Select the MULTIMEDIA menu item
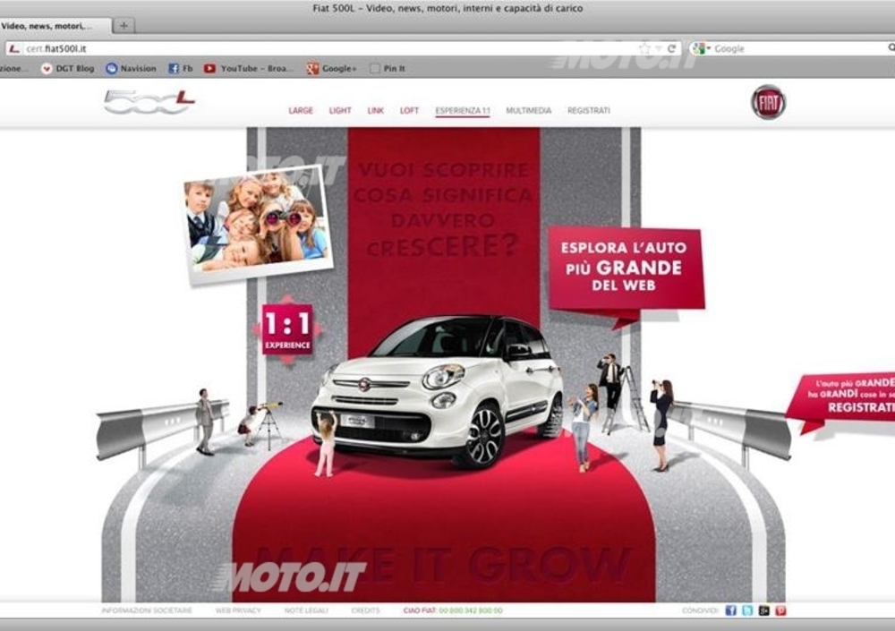The width and height of the screenshot is (895, 631). pyautogui.click(x=528, y=111)
